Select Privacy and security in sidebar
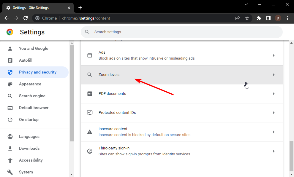Screen dimensions: 294x177 coord(34,72)
